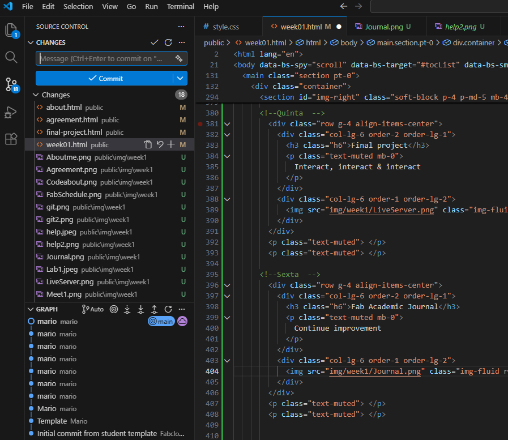This screenshot has height=440, width=508.
Task: Discard changes for week01.html
Action: 160,144
